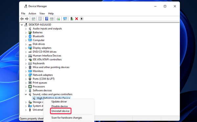The width and height of the screenshot is (197, 122).
Task: Select Human Interface Devices tree item
Action: click(x=47, y=56)
